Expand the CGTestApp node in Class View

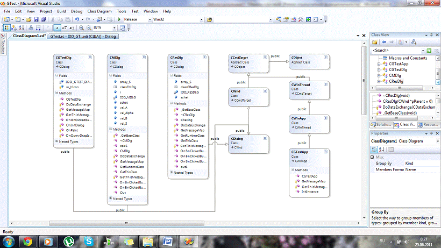(x=379, y=64)
